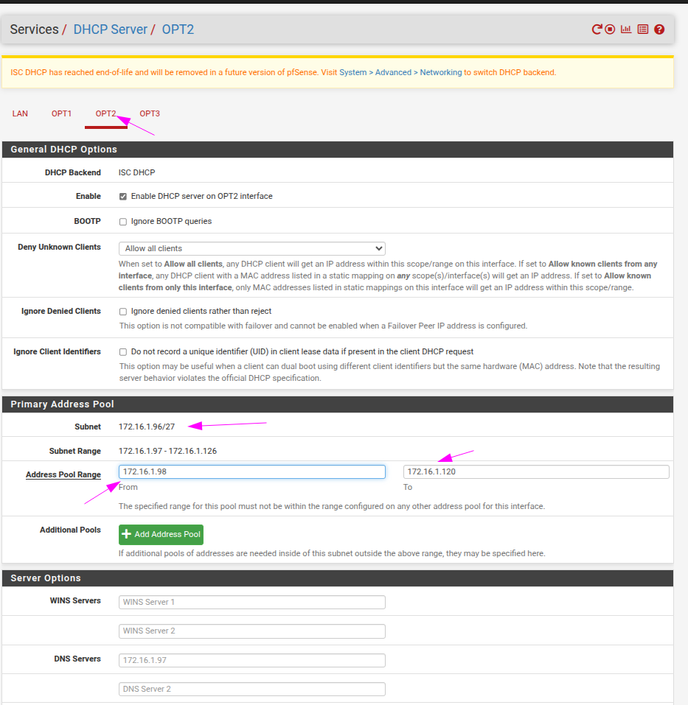
Task: Focus the WINS Server 1 input
Action: click(x=251, y=602)
